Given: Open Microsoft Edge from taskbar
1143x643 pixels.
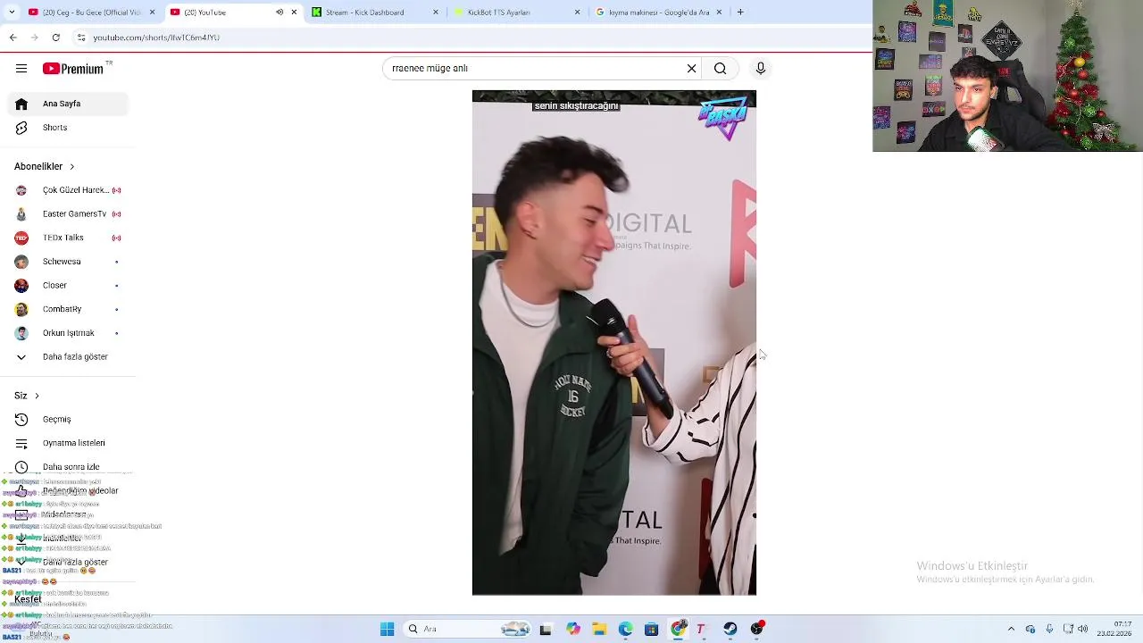Looking at the screenshot, I should [625, 629].
